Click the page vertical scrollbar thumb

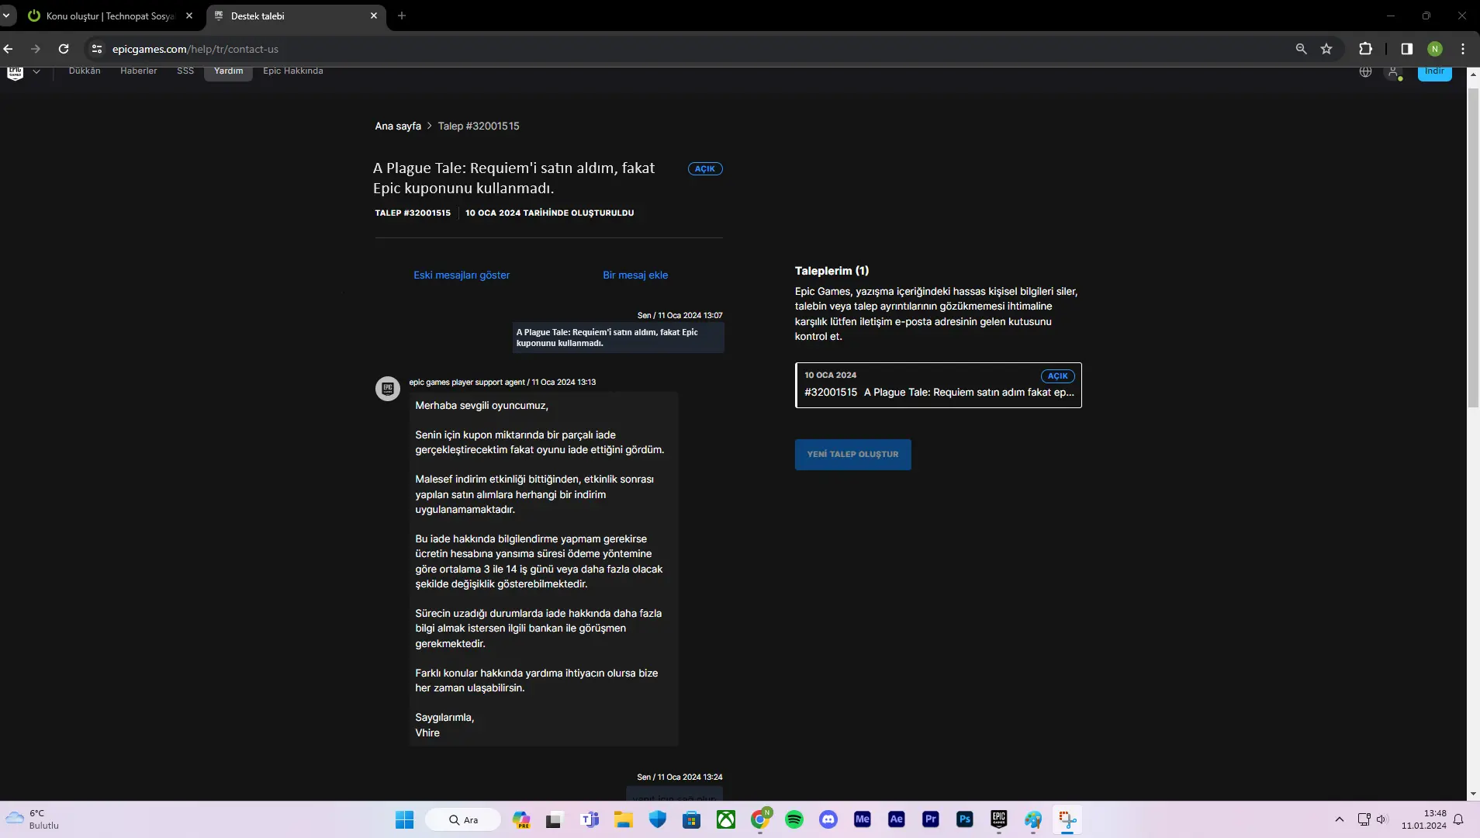click(x=1473, y=248)
